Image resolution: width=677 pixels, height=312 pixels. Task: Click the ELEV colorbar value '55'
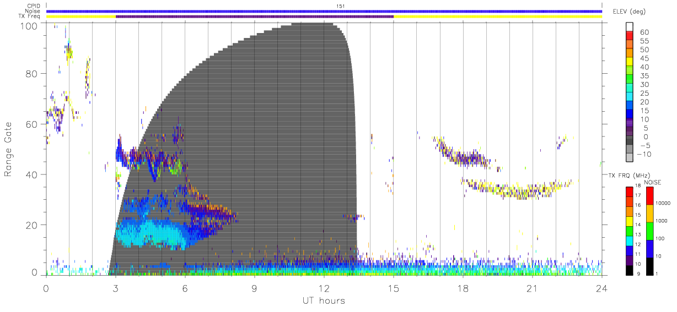tap(644, 41)
